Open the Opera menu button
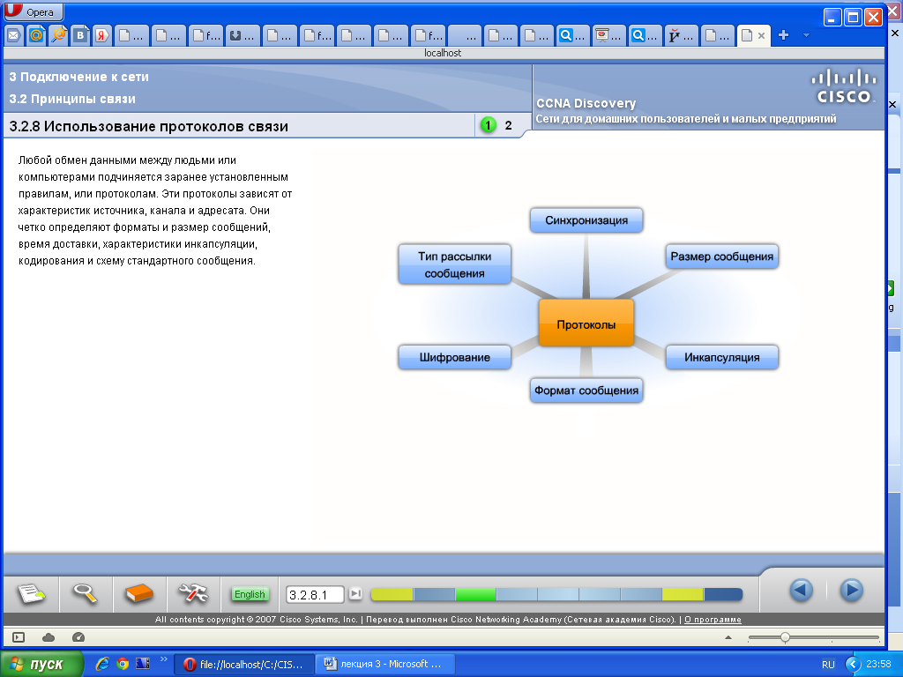This screenshot has width=903, height=677. coord(34,11)
